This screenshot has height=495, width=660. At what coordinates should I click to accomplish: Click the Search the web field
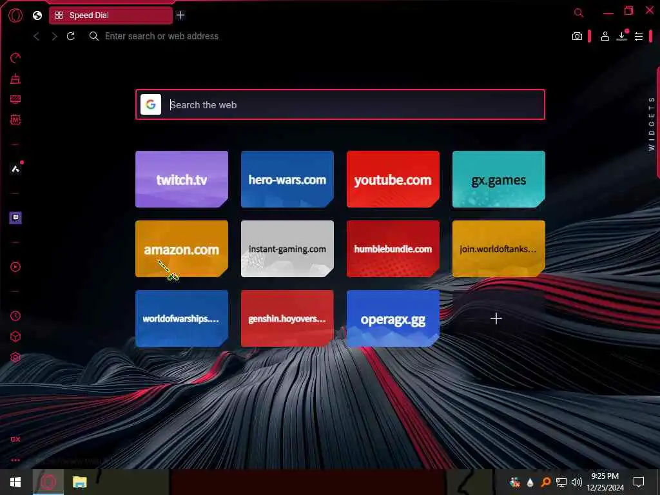coord(340,104)
